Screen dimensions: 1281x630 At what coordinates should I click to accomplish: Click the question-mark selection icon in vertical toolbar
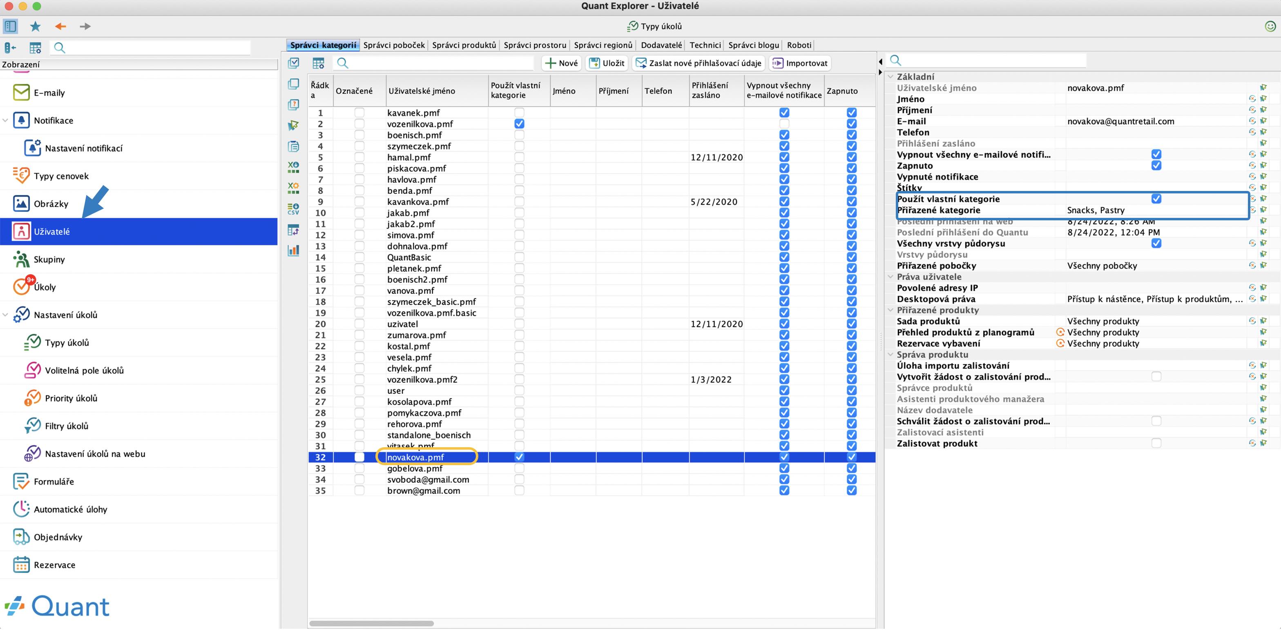pyautogui.click(x=294, y=104)
